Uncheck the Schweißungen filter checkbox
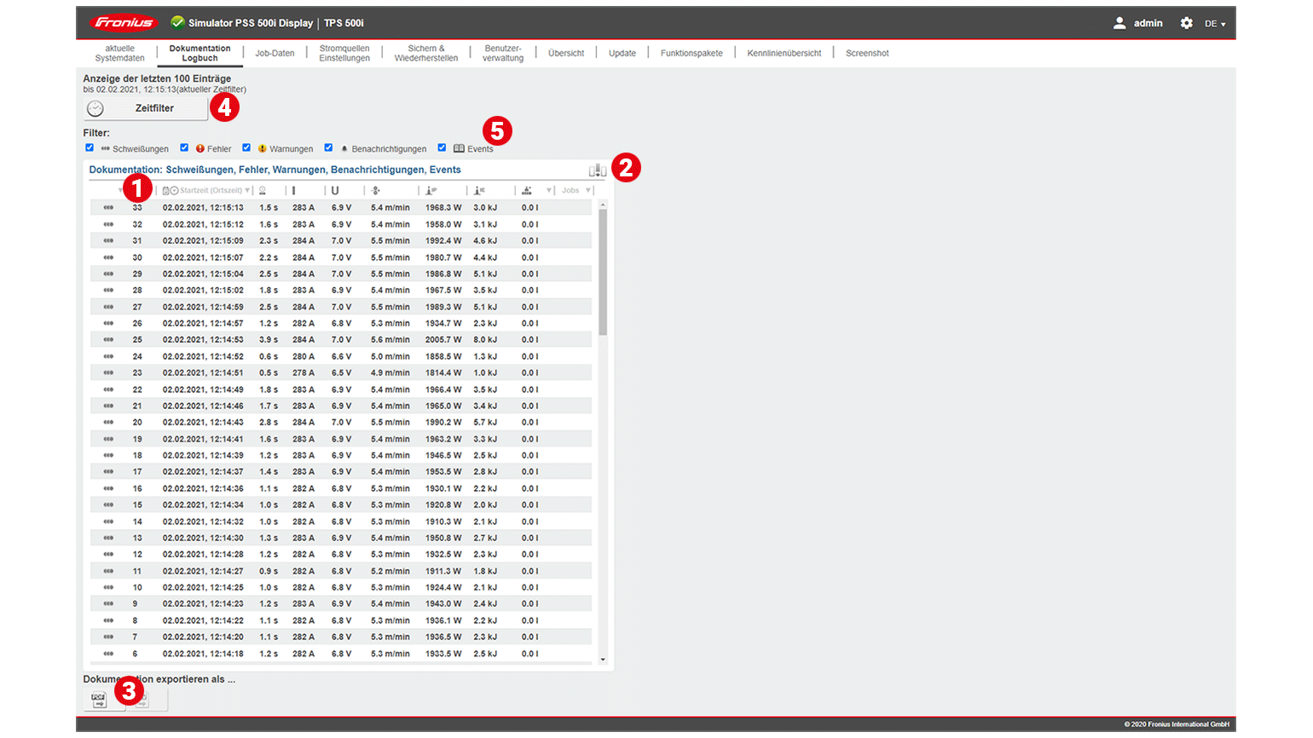1313x738 pixels. (x=90, y=147)
